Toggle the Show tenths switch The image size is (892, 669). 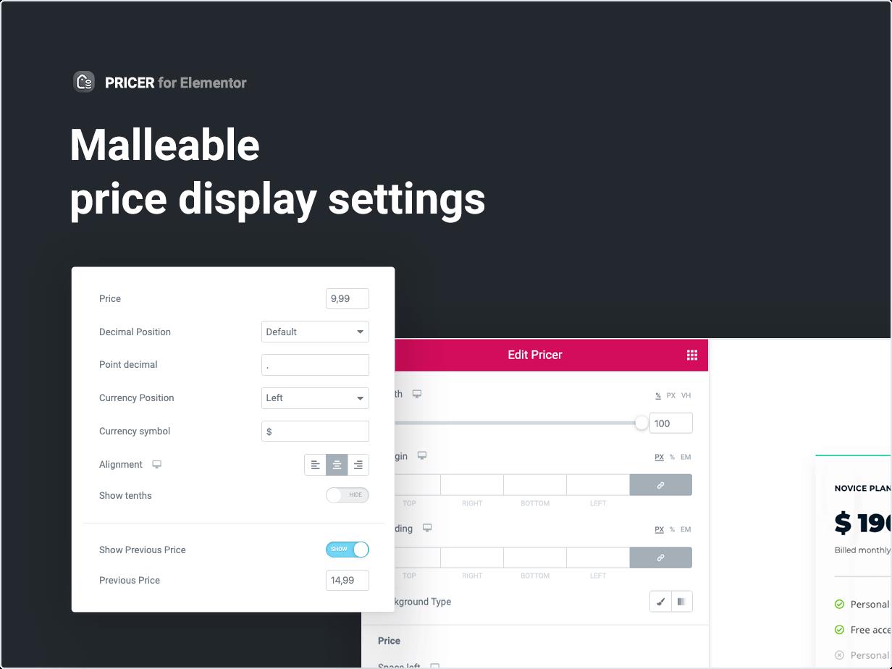click(x=348, y=495)
